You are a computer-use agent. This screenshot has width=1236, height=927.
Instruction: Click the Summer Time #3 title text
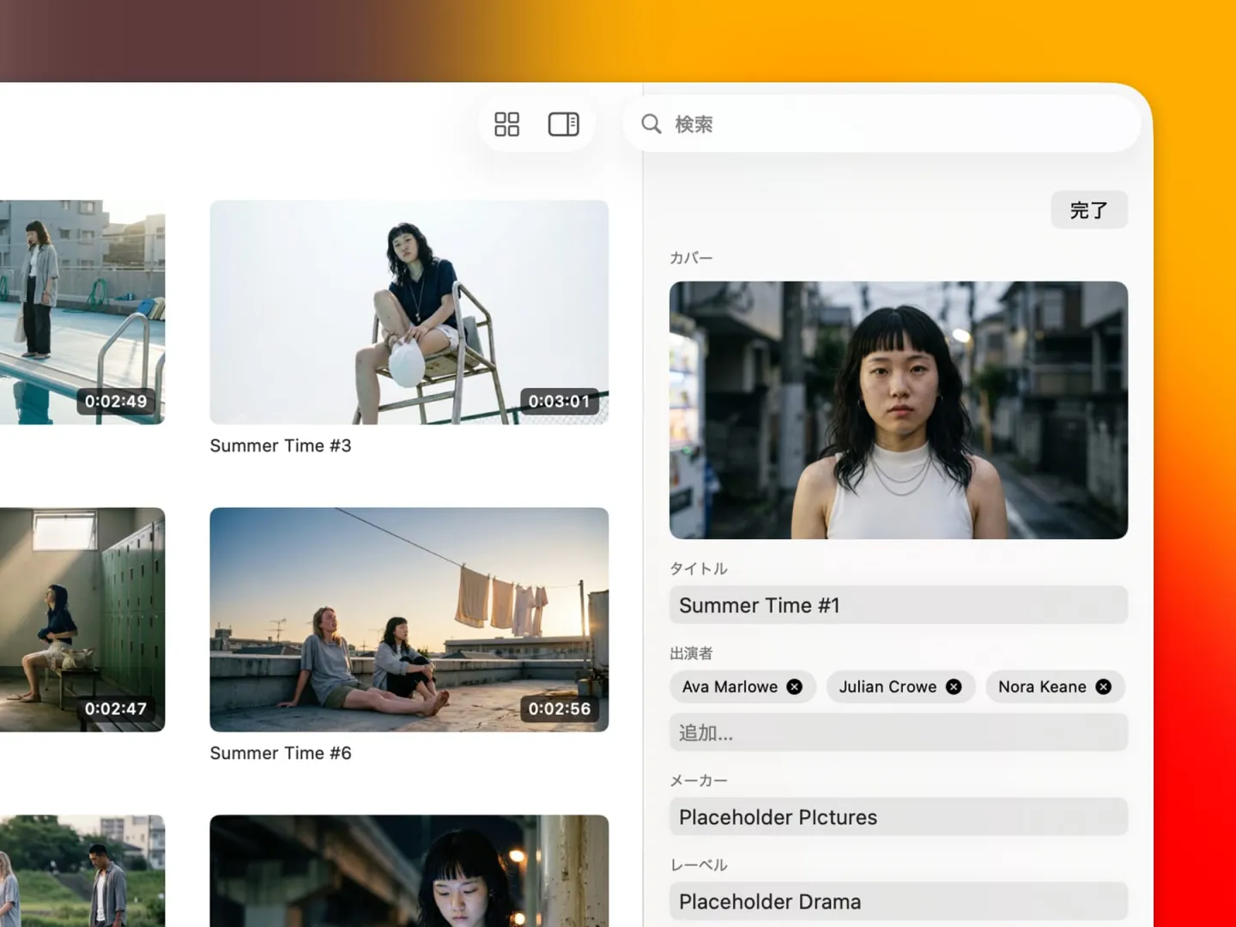pyautogui.click(x=281, y=445)
